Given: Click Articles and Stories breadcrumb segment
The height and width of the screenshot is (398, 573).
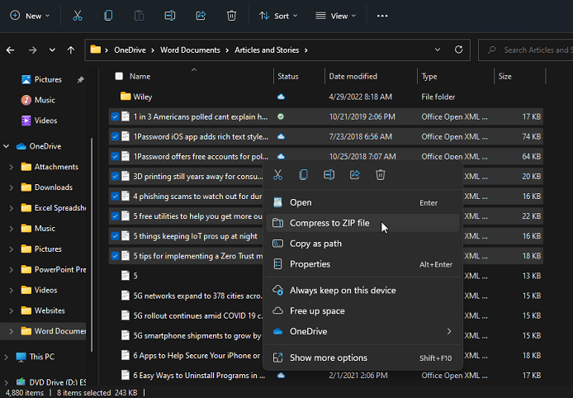Looking at the screenshot, I should pyautogui.click(x=267, y=50).
